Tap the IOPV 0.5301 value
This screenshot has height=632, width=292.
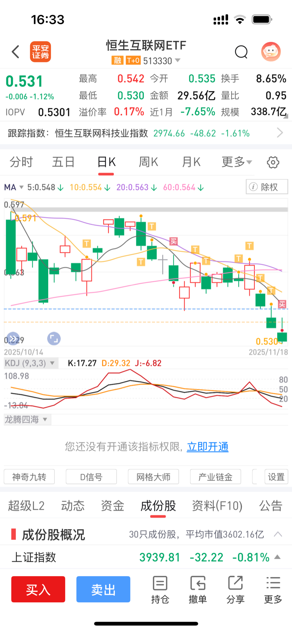click(54, 112)
